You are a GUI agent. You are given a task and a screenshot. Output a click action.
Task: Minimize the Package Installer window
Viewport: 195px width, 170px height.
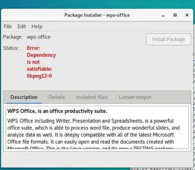(163, 15)
